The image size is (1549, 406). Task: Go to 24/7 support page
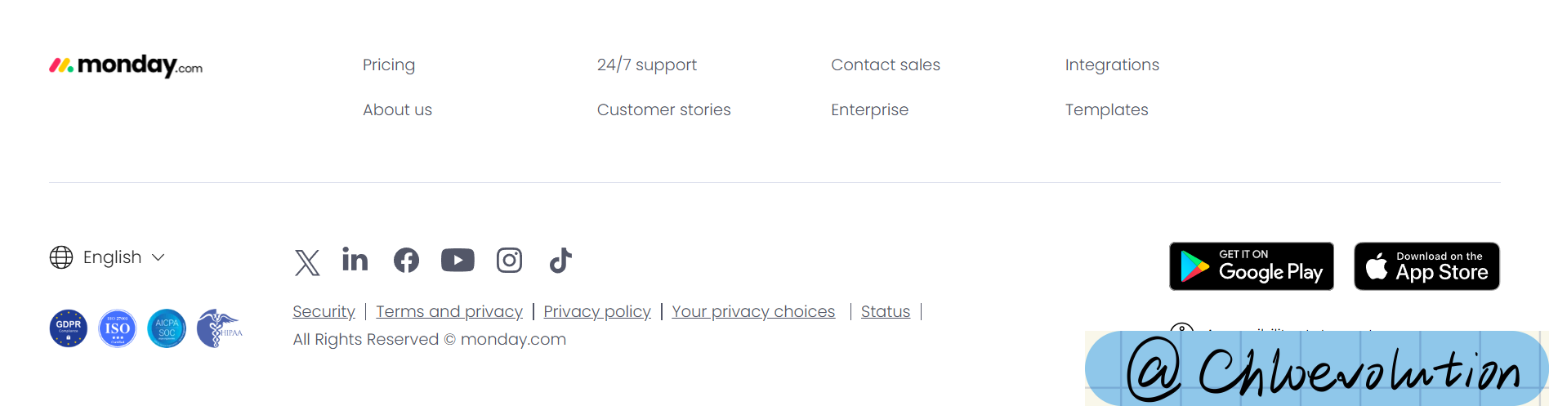pyautogui.click(x=647, y=65)
